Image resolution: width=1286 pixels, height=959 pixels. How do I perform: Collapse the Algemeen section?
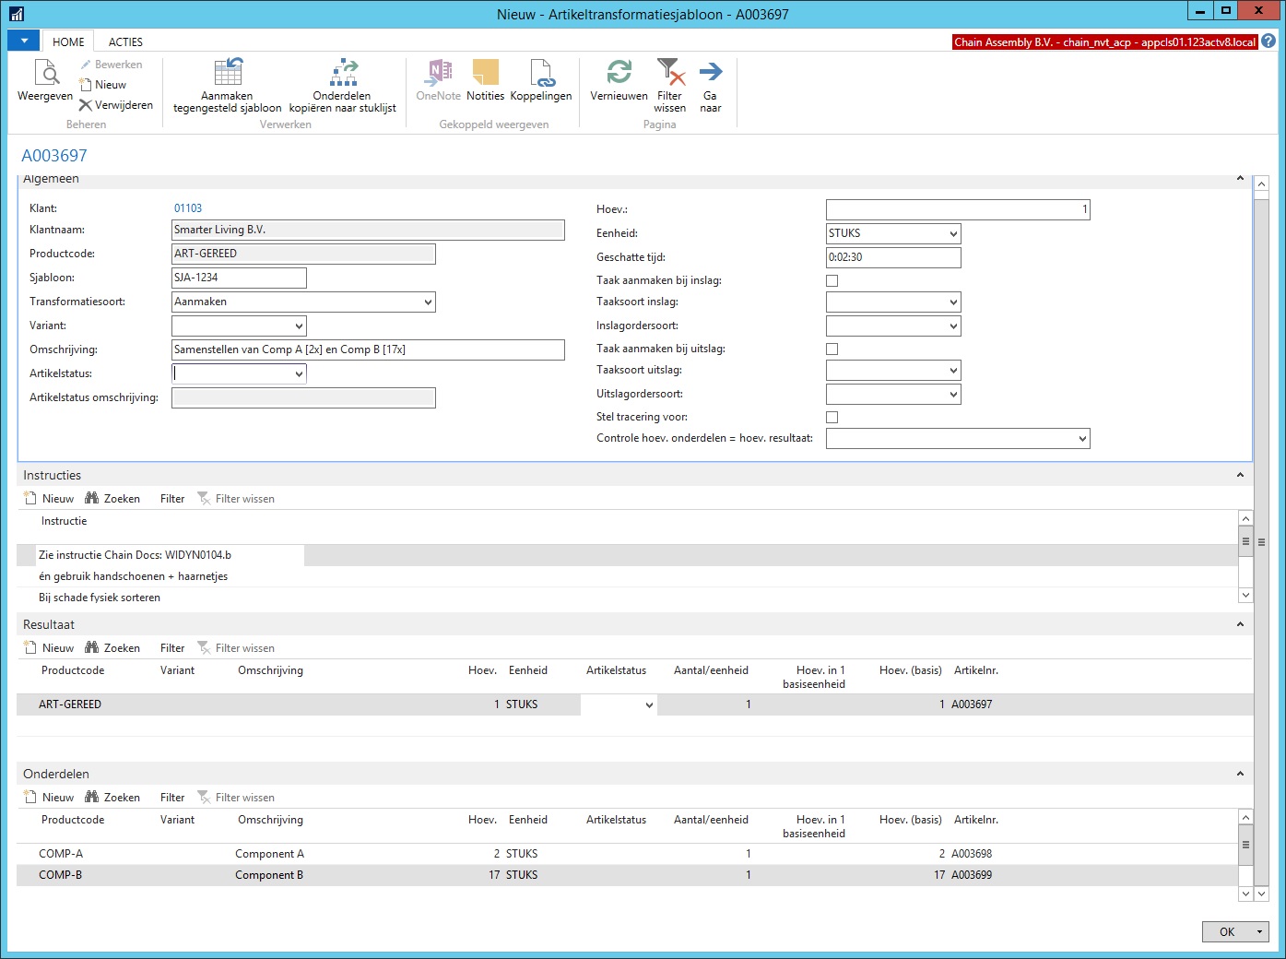pos(1240,178)
